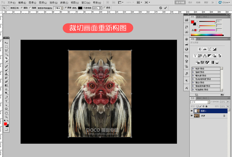Viewport: 232px width, 157px height.
Task: Commit the crop with the checkmark icon
Action: coord(166,8)
